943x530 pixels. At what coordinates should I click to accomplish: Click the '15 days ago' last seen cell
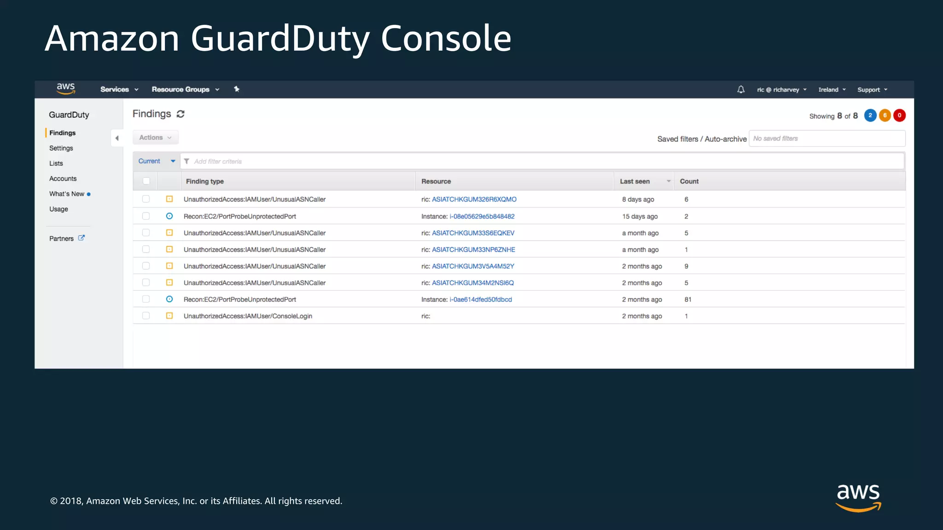point(640,216)
